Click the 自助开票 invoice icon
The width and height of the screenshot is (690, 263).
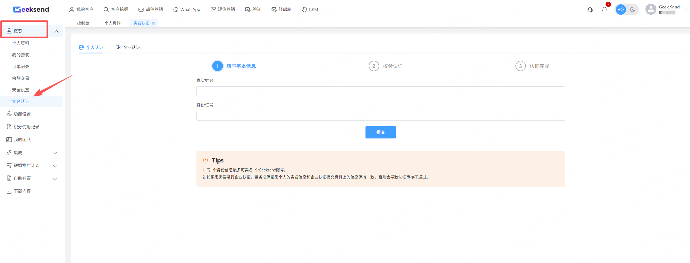[x=9, y=178]
